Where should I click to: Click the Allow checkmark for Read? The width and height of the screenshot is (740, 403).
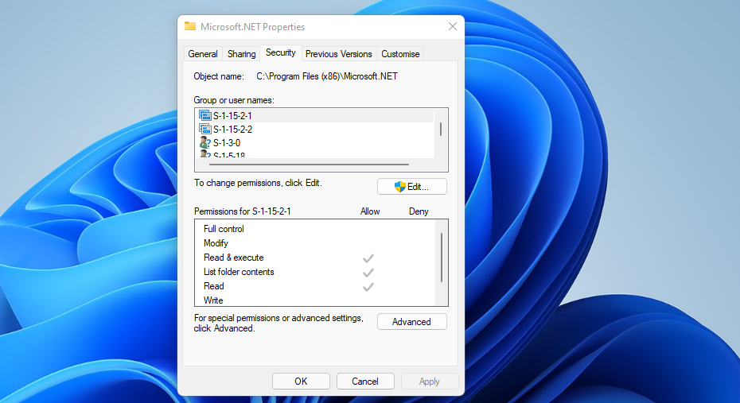[x=368, y=287]
